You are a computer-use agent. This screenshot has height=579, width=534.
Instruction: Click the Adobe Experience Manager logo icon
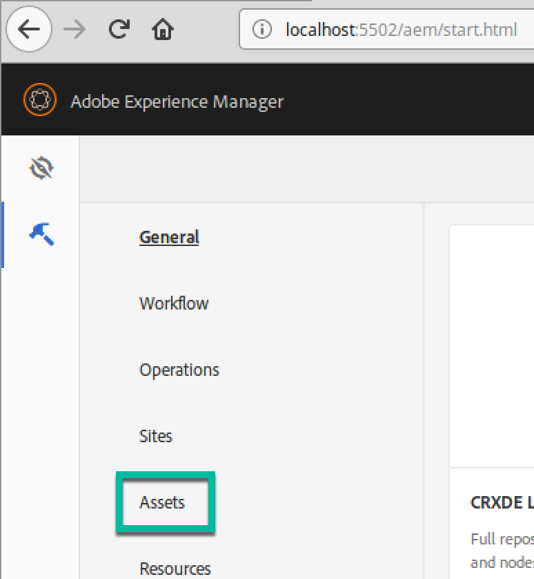[39, 101]
